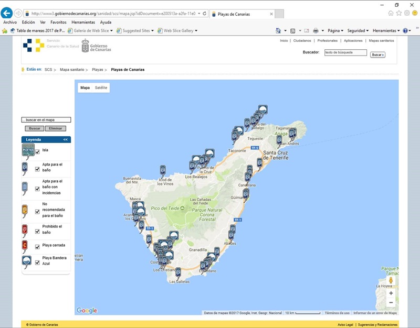Zoom out with the map minus button
Screen dimensions: 420x328
[391, 303]
